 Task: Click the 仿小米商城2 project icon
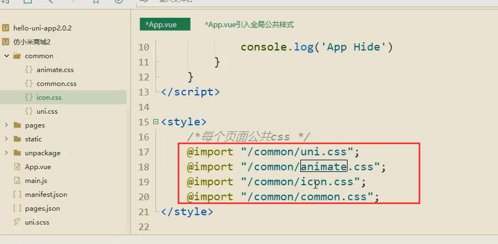tap(5, 42)
